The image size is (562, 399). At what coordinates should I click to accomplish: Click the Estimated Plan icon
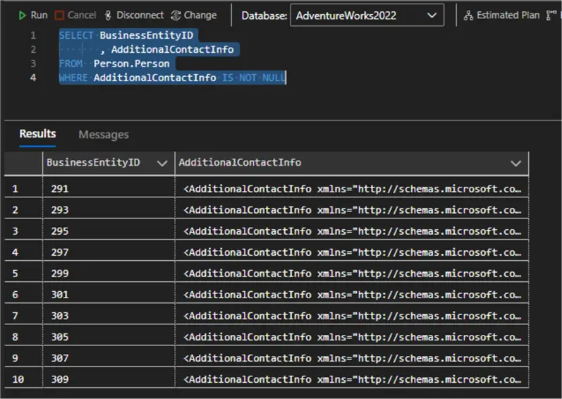(x=468, y=15)
